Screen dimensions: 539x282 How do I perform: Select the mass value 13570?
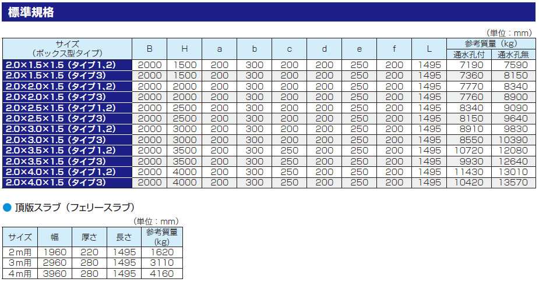pyautogui.click(x=513, y=183)
